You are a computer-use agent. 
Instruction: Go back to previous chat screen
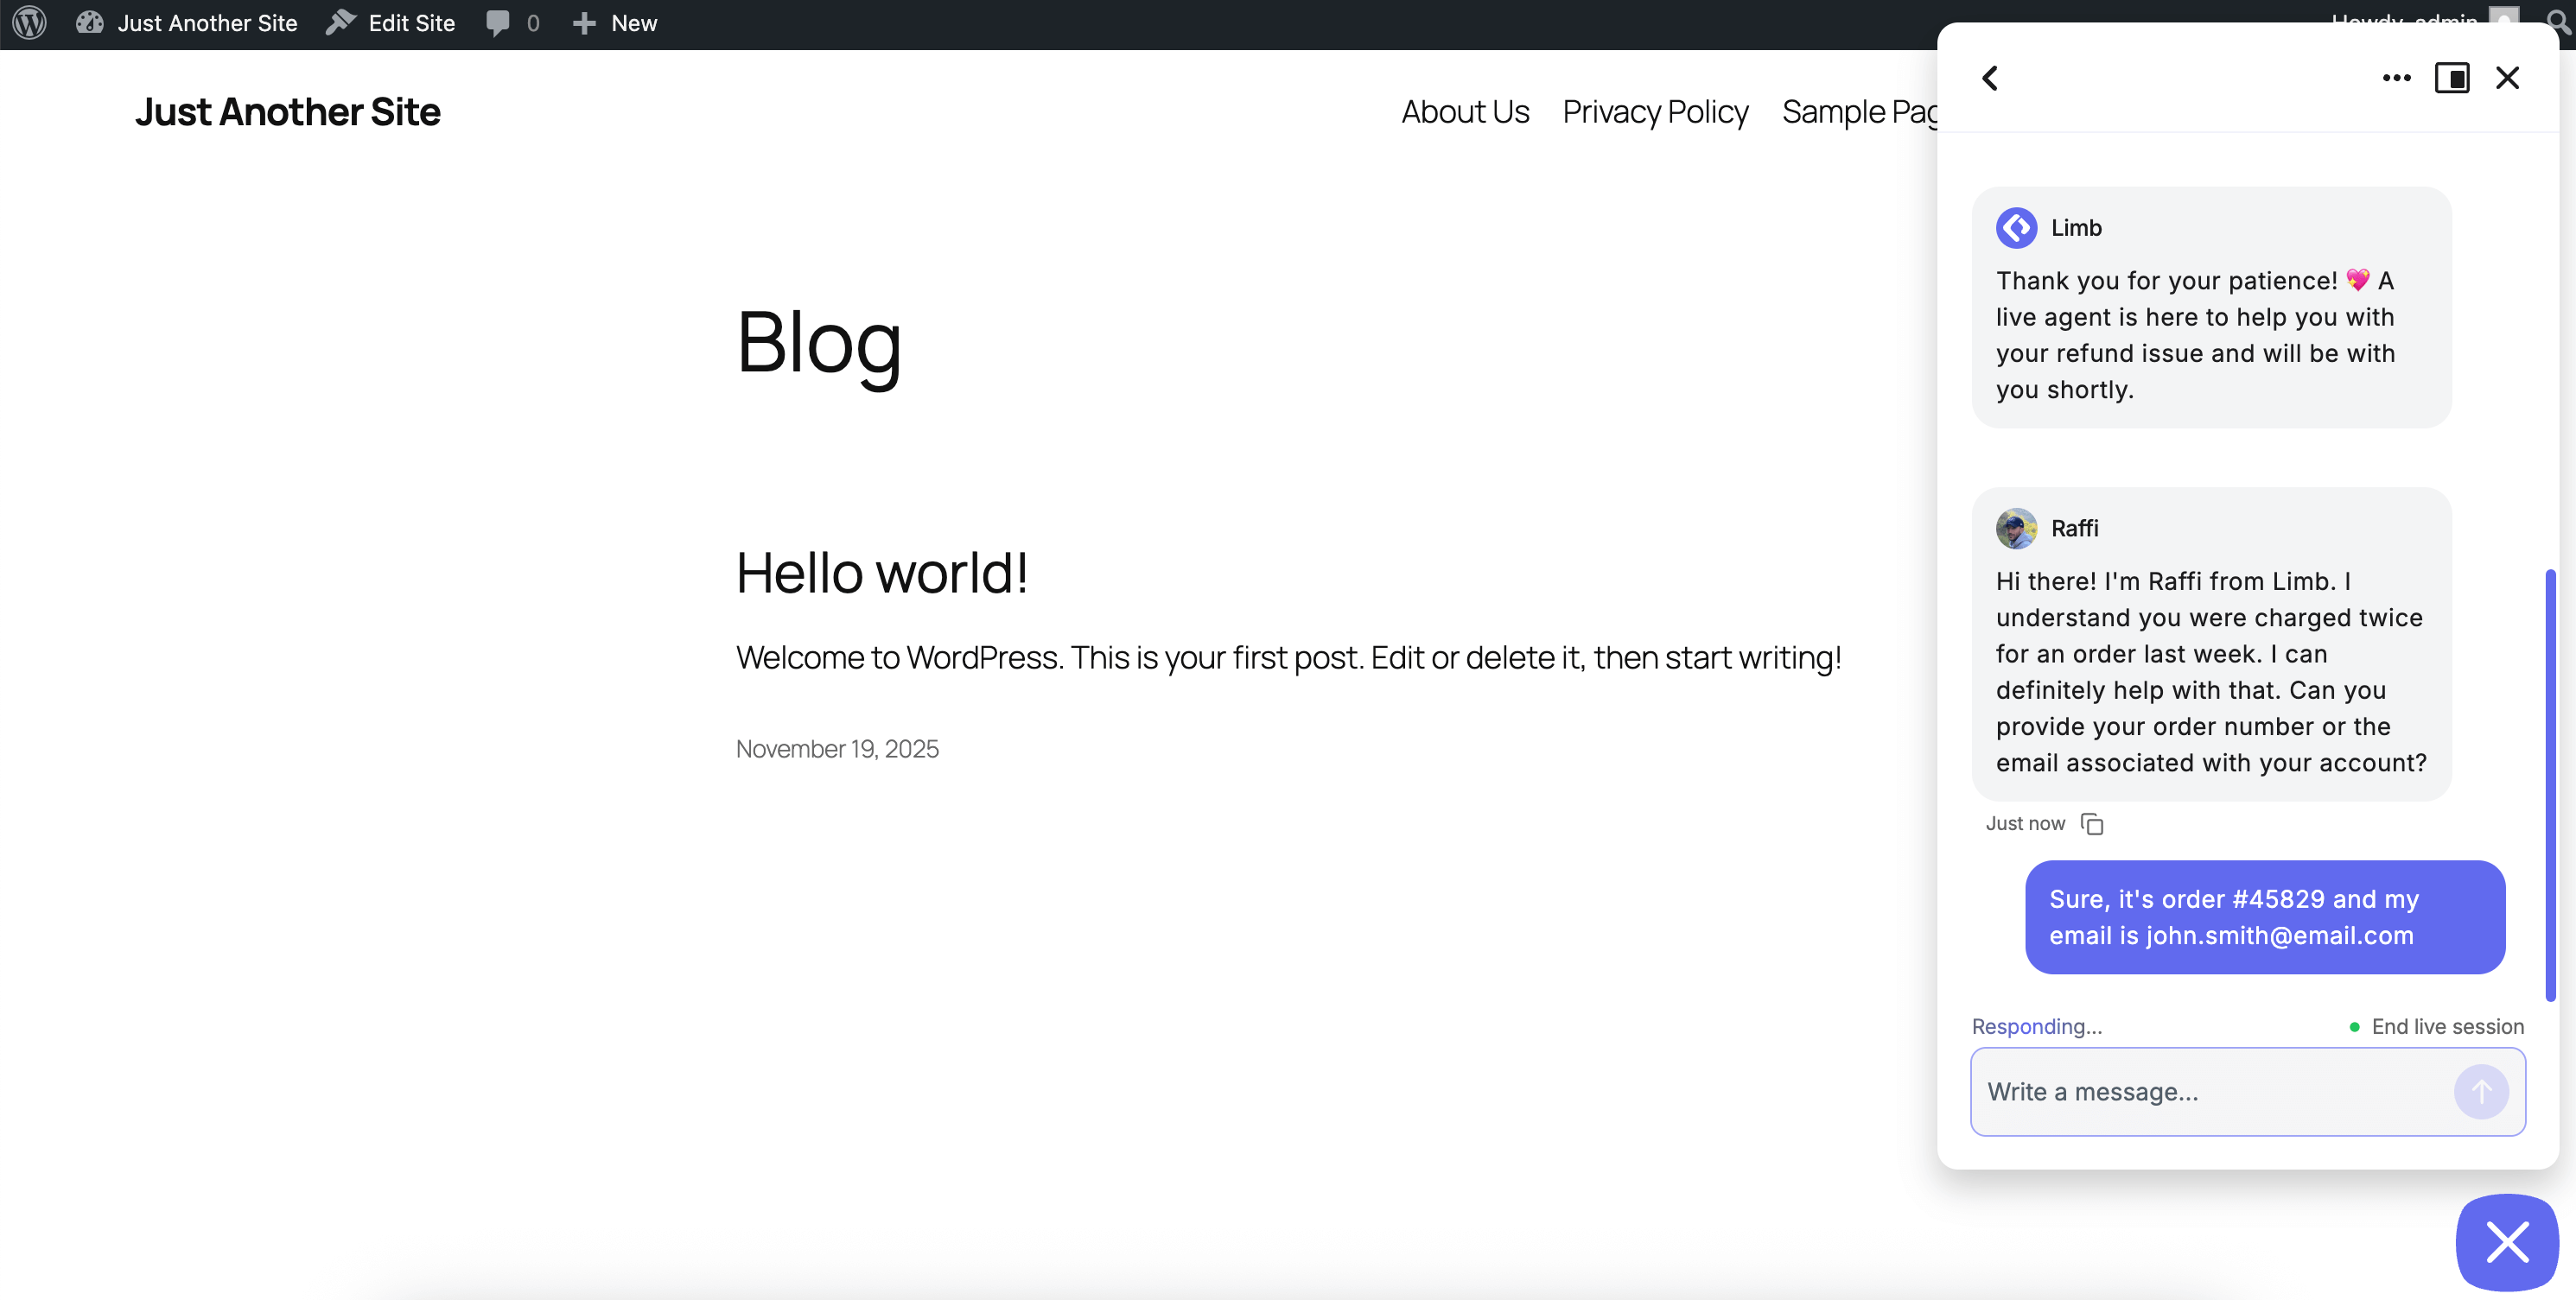click(1989, 77)
